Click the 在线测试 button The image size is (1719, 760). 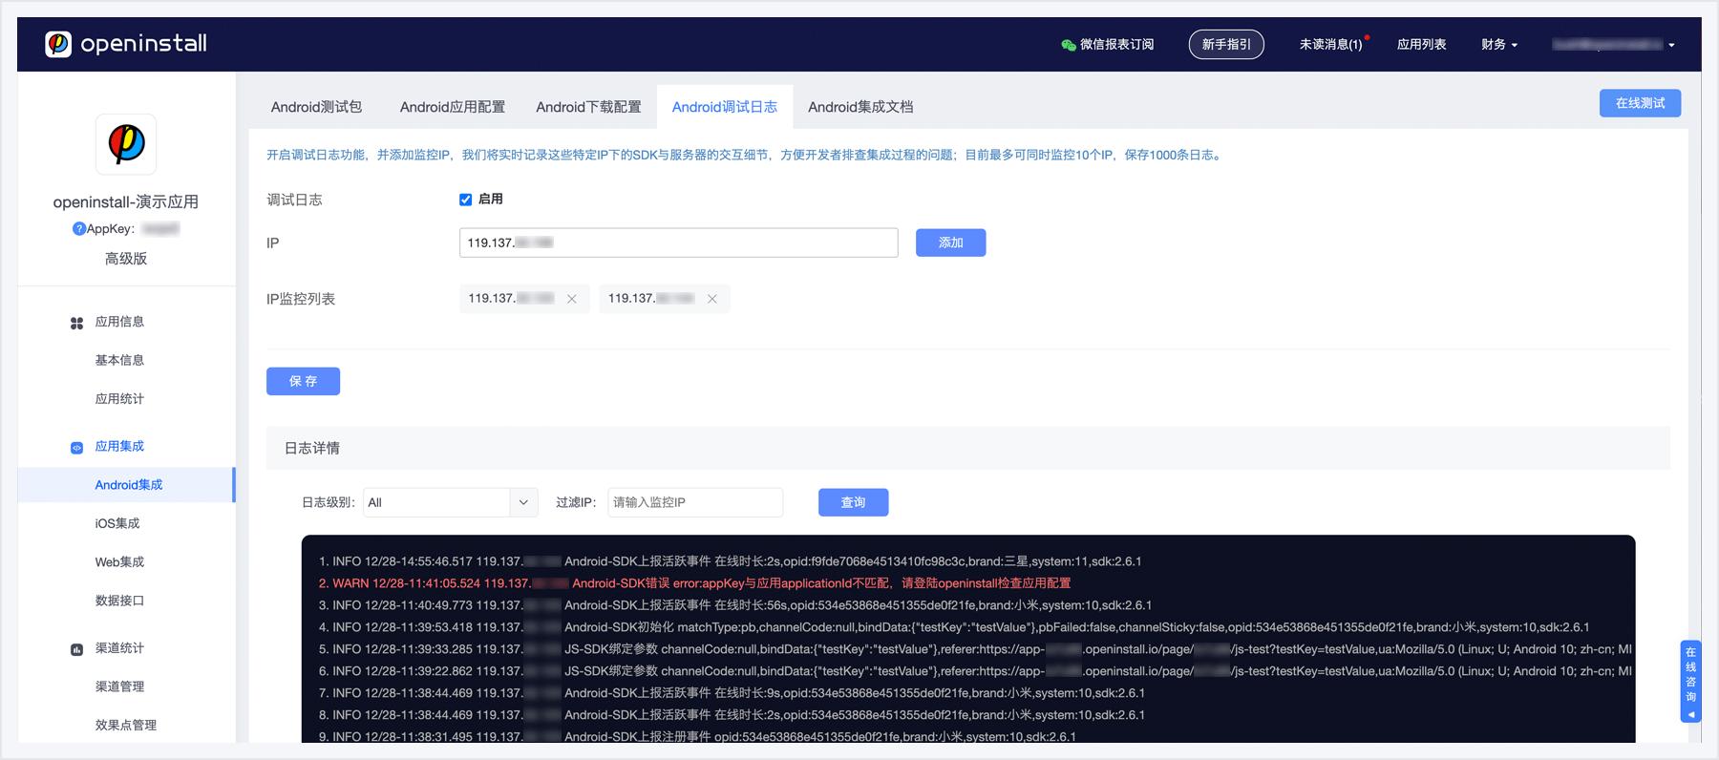[1640, 103]
